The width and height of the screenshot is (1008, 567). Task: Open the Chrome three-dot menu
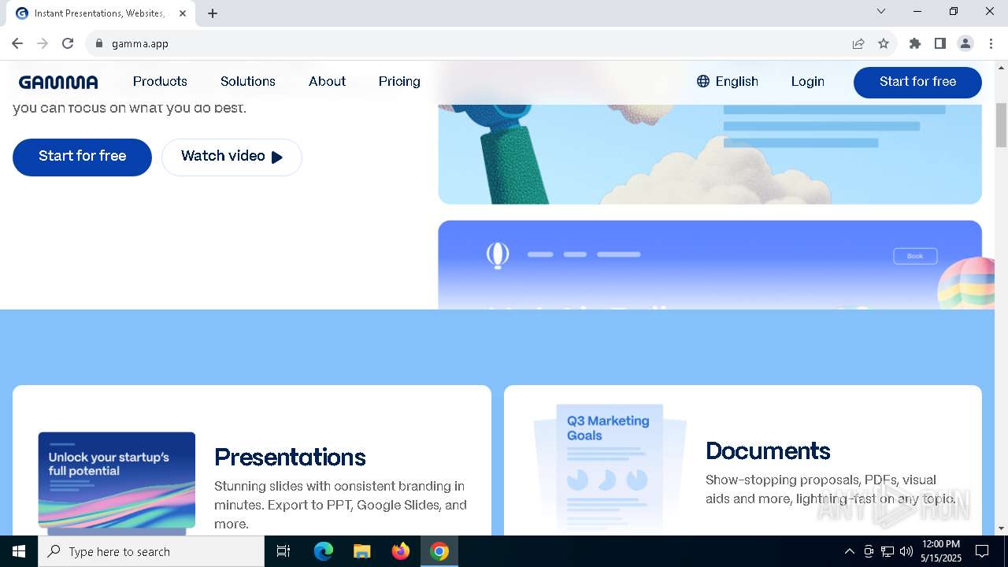coord(991,43)
